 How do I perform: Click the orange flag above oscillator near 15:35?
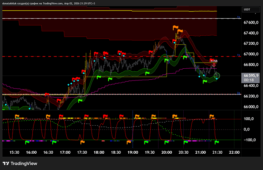[17, 116]
